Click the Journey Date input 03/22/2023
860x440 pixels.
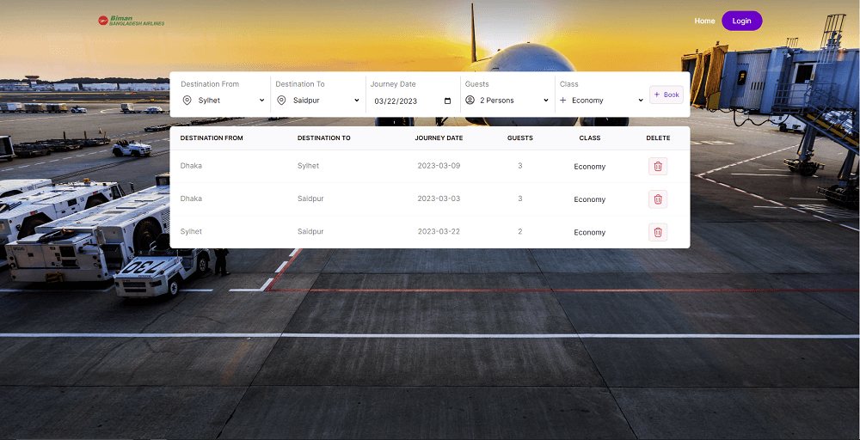pos(396,101)
